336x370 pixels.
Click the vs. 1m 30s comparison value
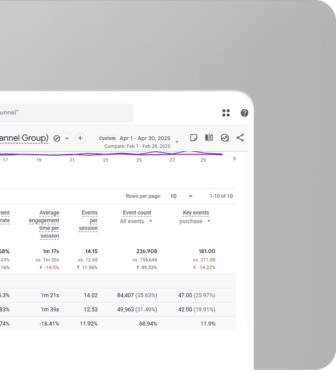[x=48, y=260]
